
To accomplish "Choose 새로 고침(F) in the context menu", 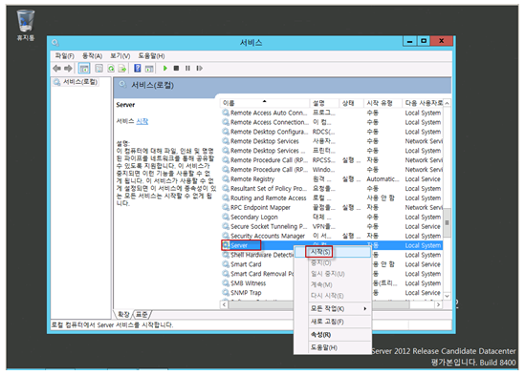I will coord(333,322).
